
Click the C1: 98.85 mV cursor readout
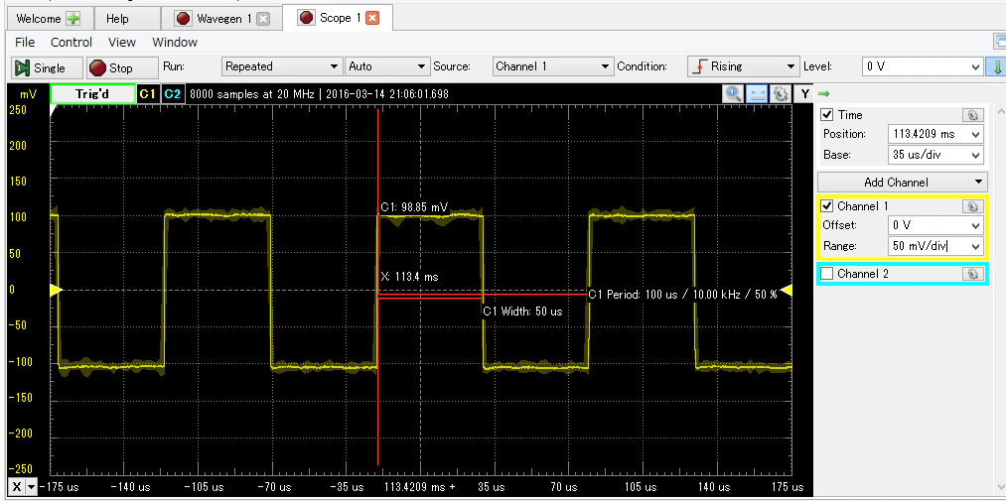[x=414, y=207]
